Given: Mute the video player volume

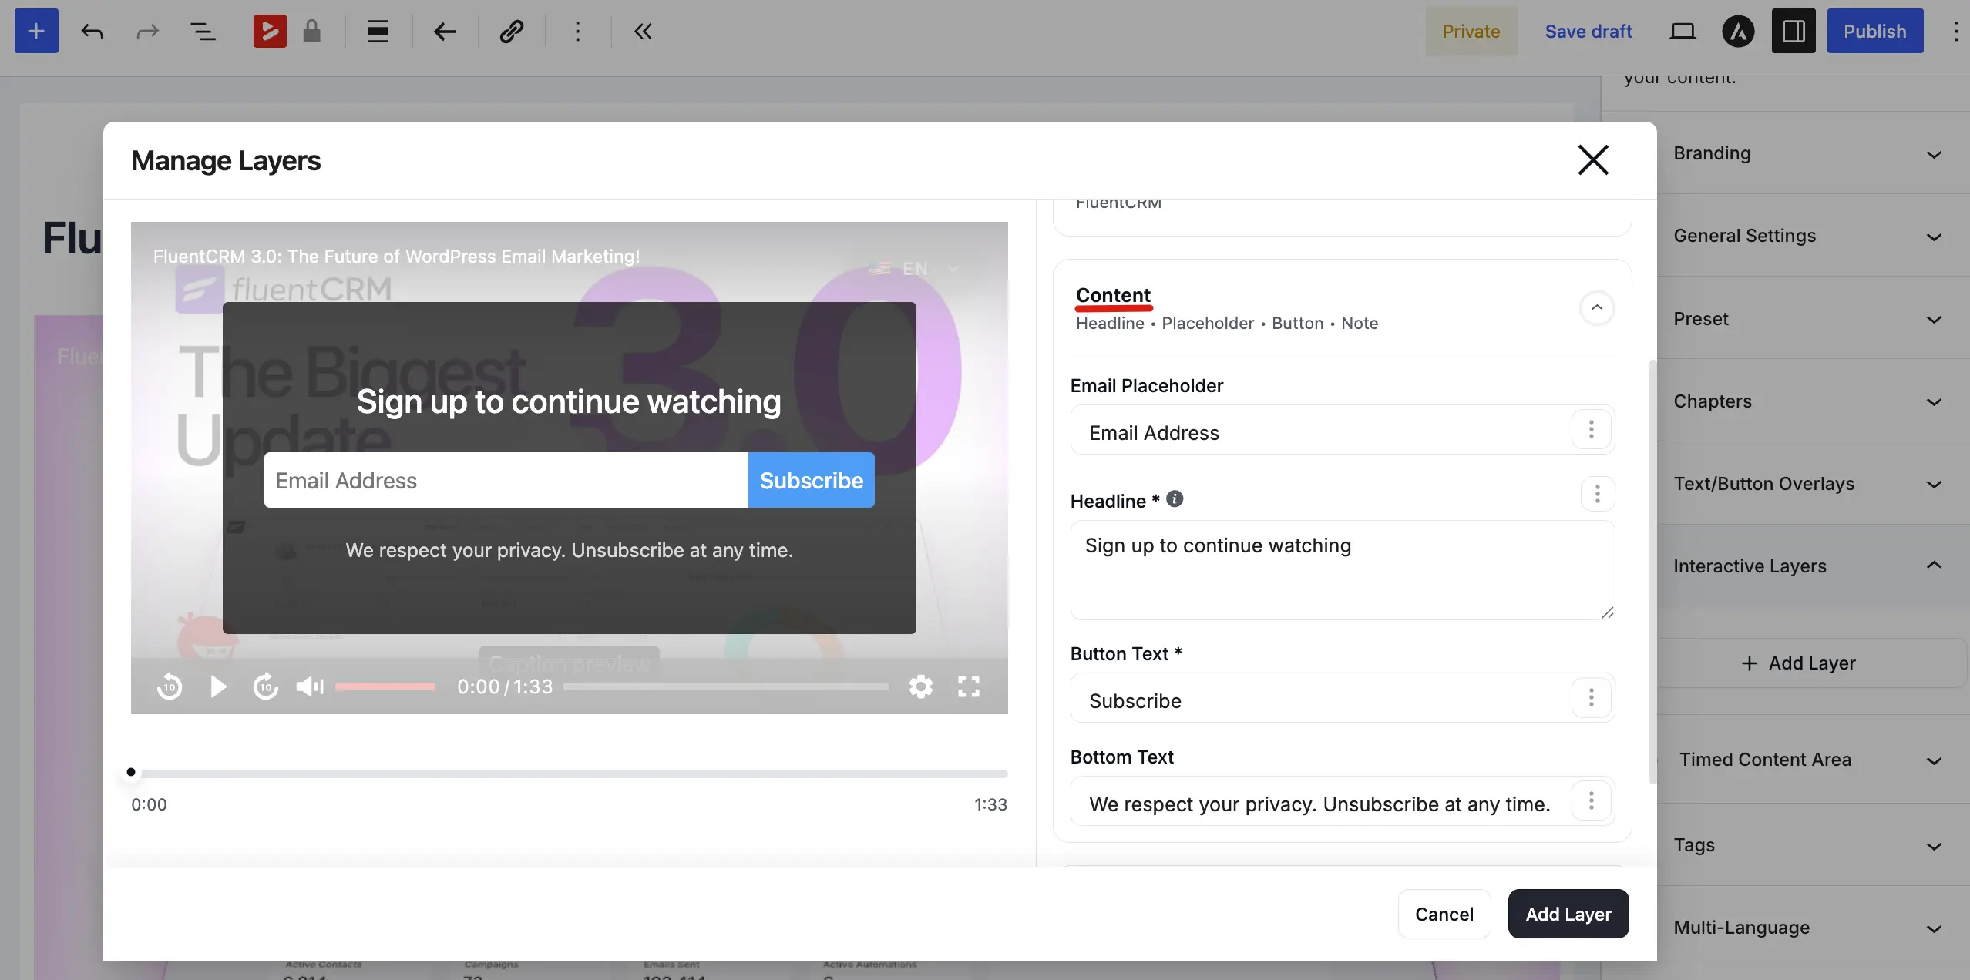Looking at the screenshot, I should pyautogui.click(x=310, y=686).
